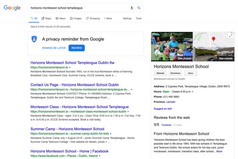238x159 pixels.
Task: Expand dropdown arrow beside horizonsmontessori.ie homepage URL
Action: tap(70, 67)
